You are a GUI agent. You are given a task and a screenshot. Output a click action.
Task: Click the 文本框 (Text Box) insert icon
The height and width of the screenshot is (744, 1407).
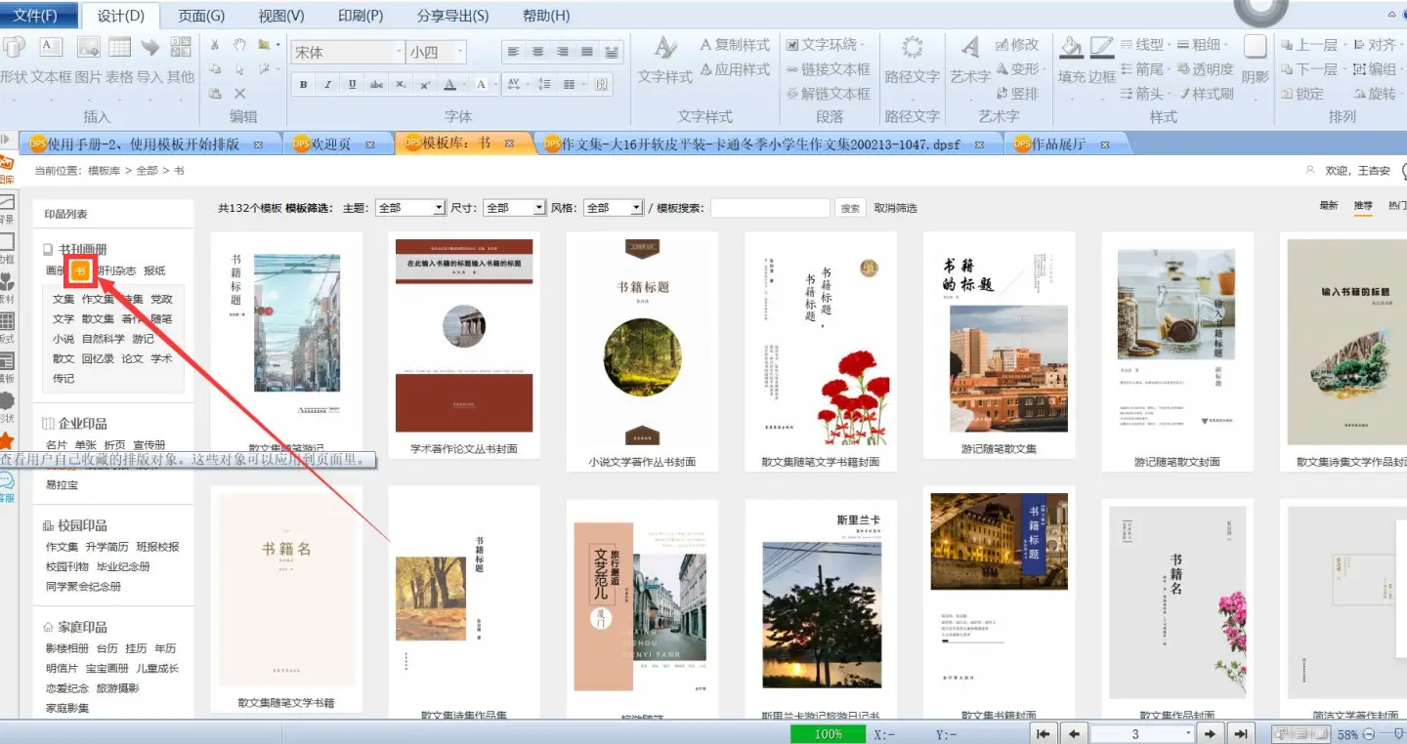[x=51, y=49]
